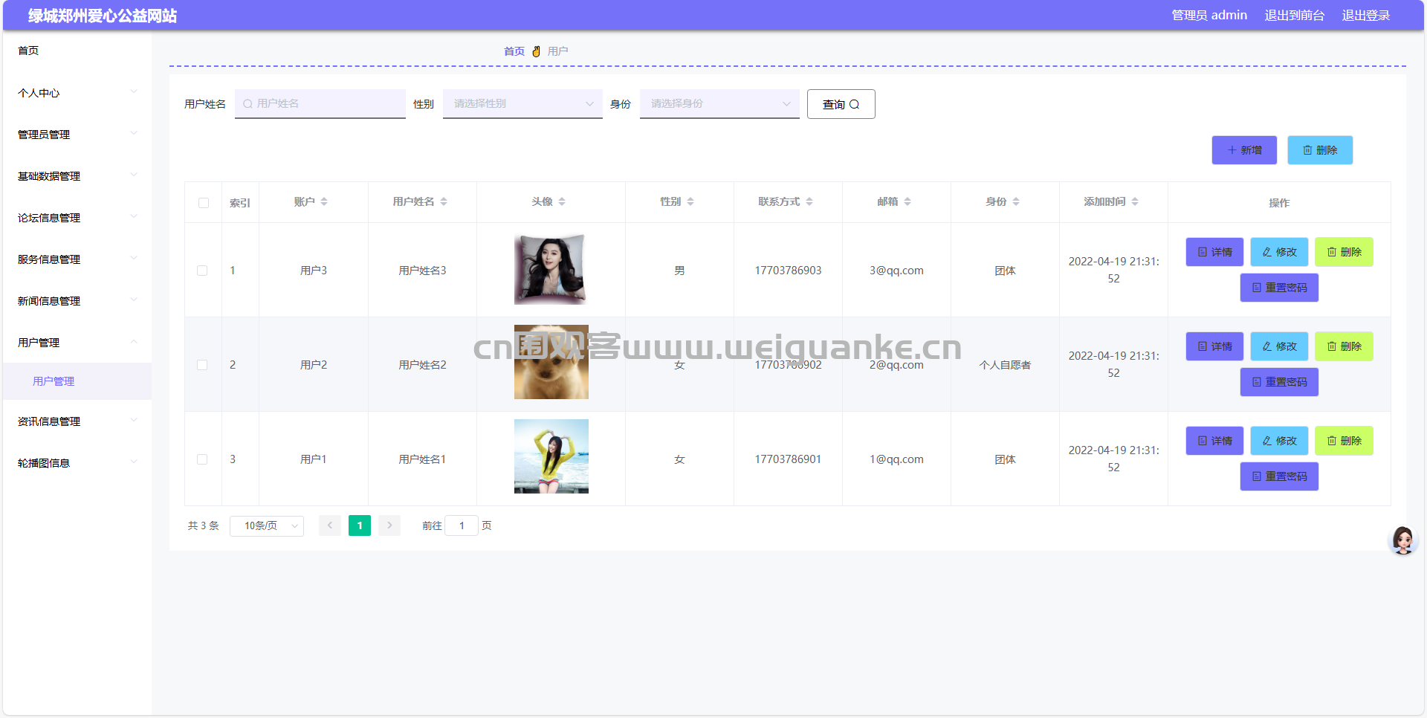Click the avatar thumbnail of 用户3
This screenshot has width=1427, height=718.
coord(551,269)
